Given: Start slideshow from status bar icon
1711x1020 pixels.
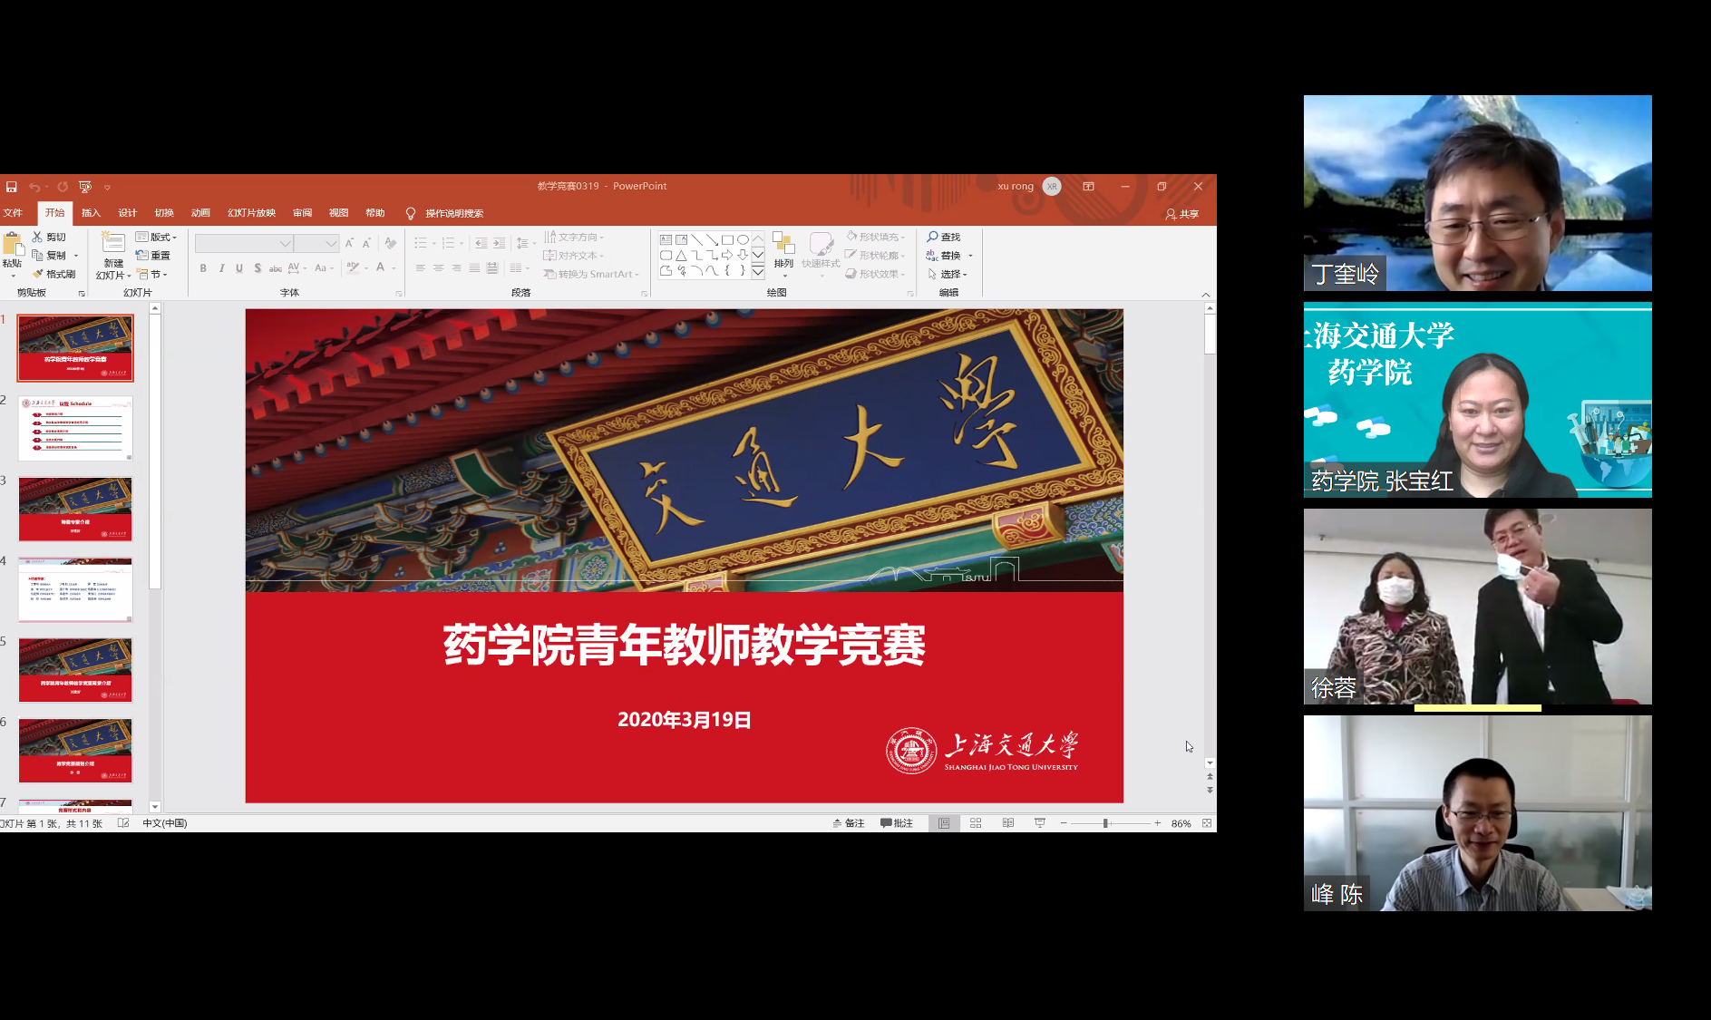Looking at the screenshot, I should click(x=1040, y=823).
